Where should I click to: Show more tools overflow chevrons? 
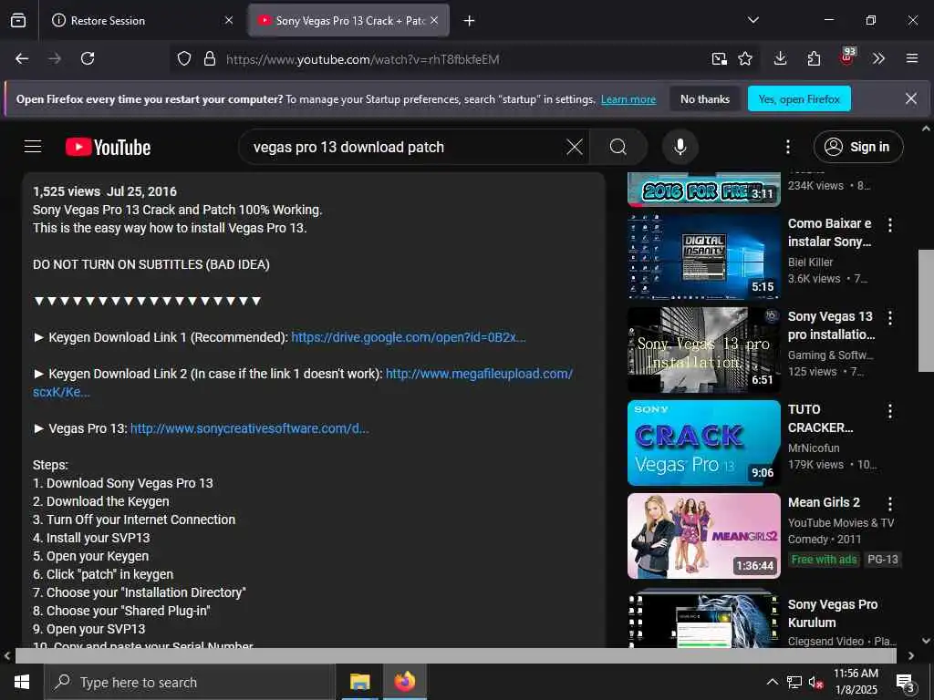(x=878, y=58)
